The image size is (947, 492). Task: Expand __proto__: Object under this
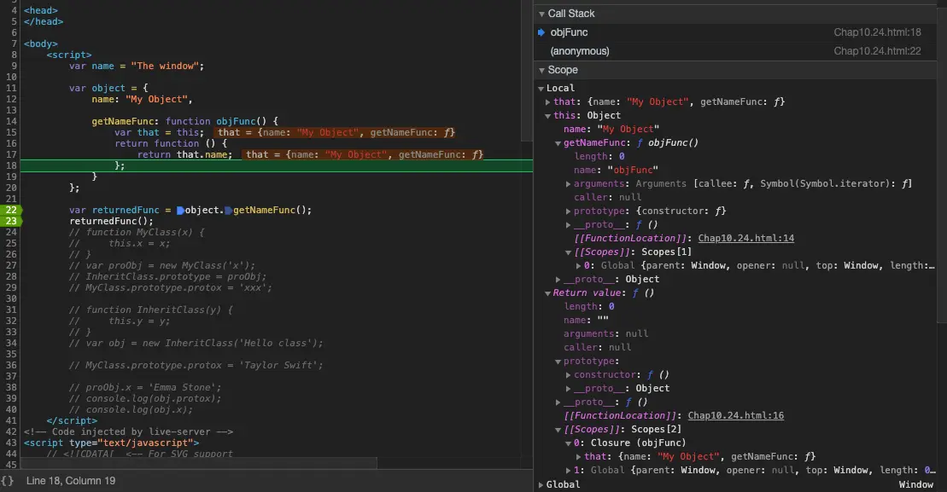558,279
